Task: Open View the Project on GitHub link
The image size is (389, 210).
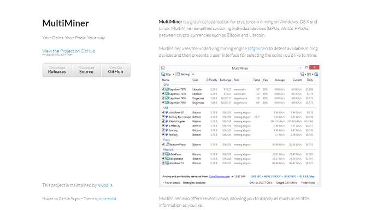Action: pos(69,51)
